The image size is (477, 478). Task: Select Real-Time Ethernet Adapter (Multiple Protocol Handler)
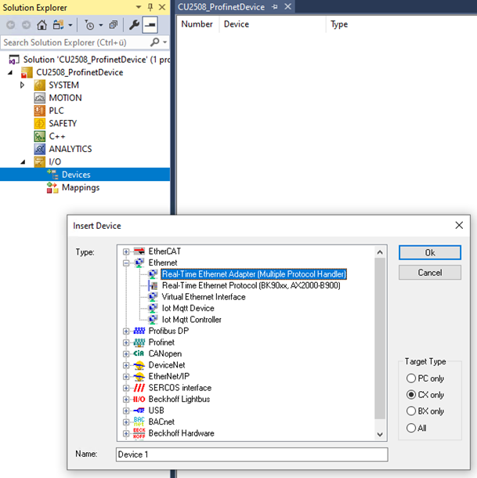coord(254,274)
